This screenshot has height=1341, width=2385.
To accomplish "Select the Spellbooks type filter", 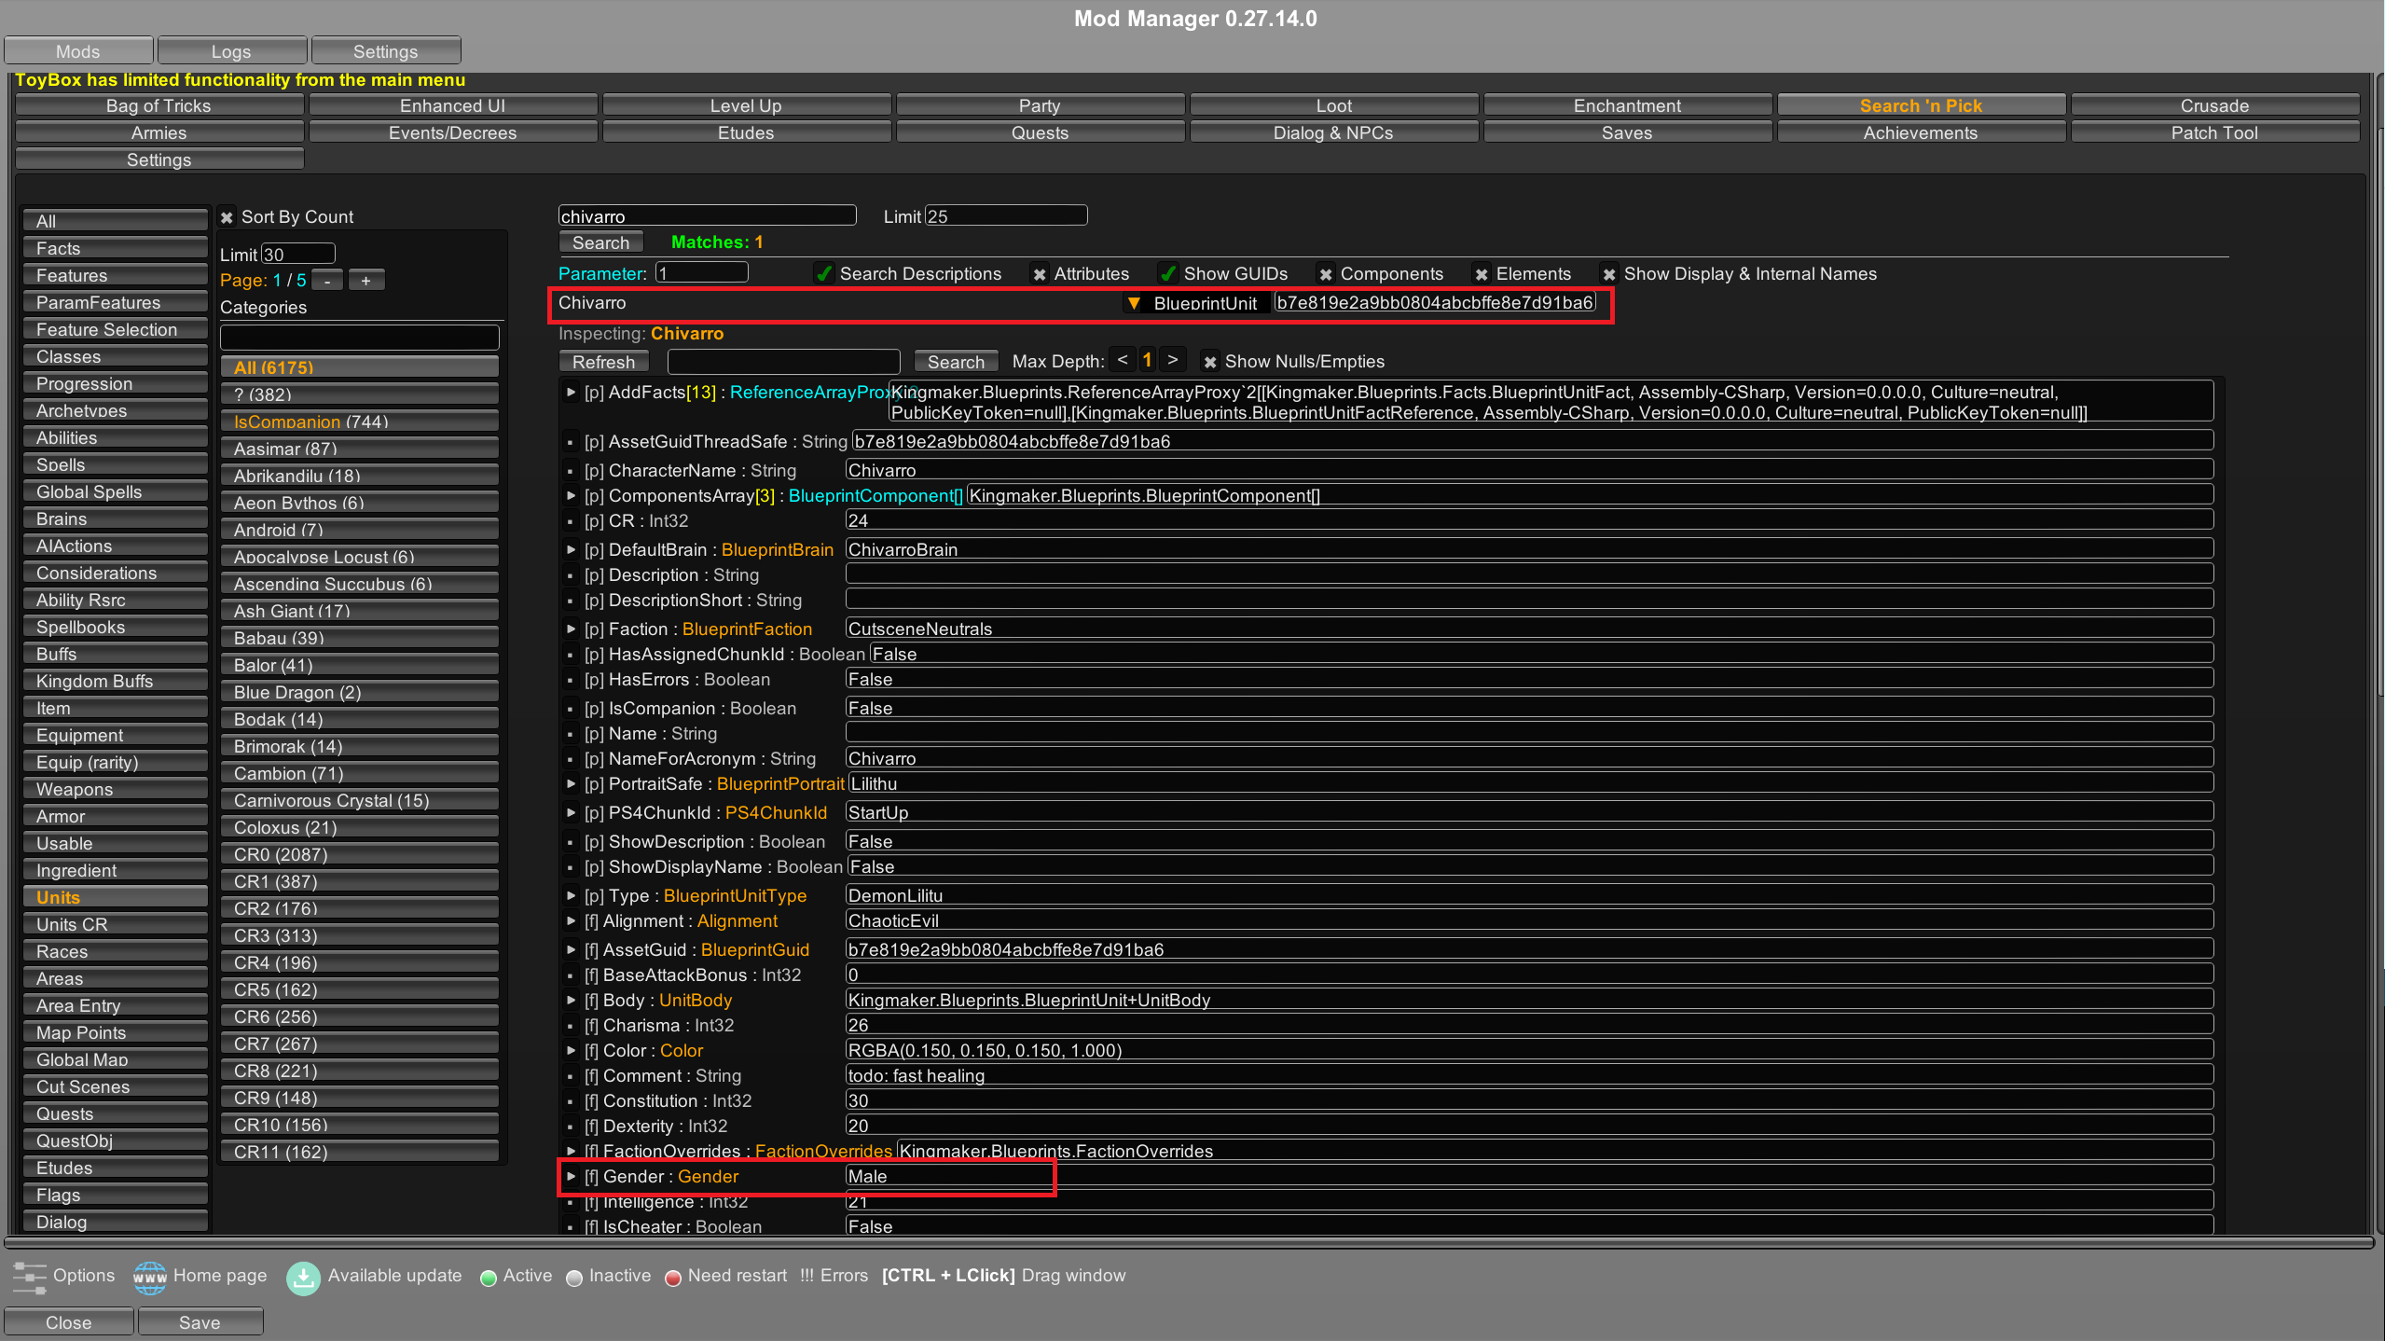I will (116, 627).
